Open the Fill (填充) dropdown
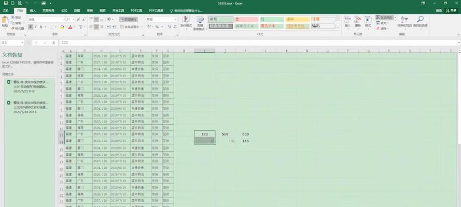The height and width of the screenshot is (207, 461). pos(382,23)
